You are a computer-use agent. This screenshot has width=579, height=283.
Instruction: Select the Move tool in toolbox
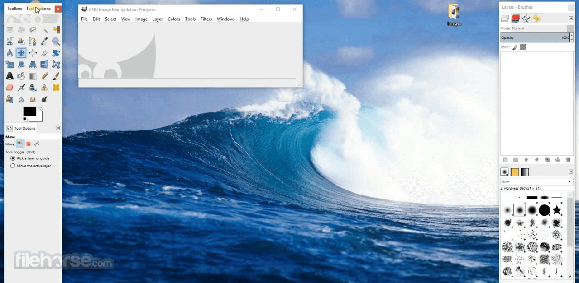(21, 53)
